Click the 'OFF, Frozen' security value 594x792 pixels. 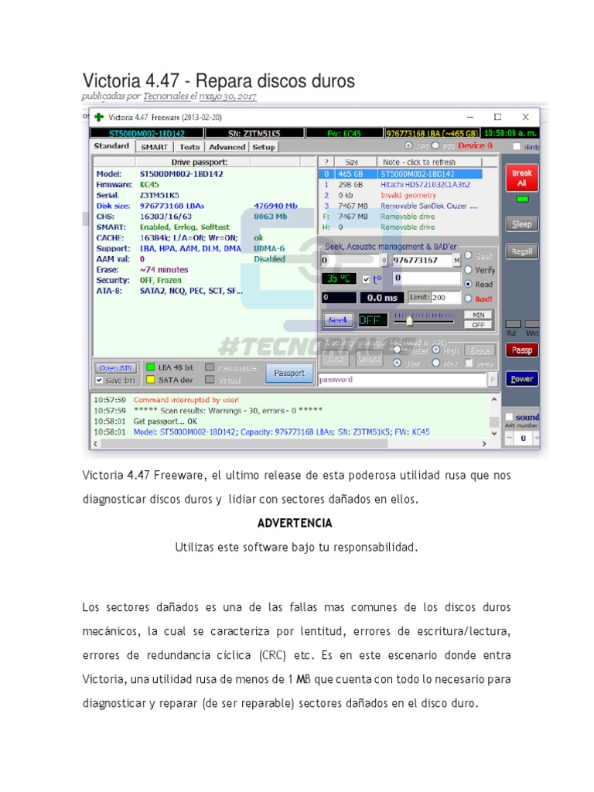[161, 280]
